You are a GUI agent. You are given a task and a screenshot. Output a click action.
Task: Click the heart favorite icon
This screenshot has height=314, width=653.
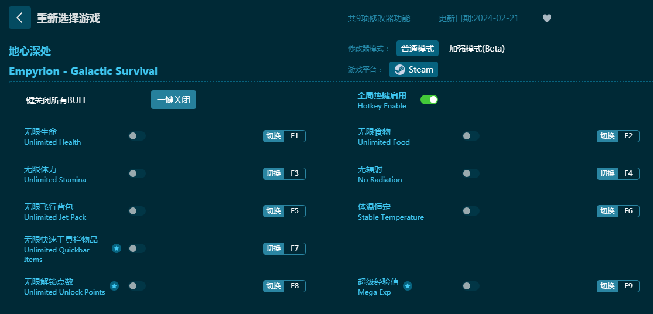pos(547,18)
